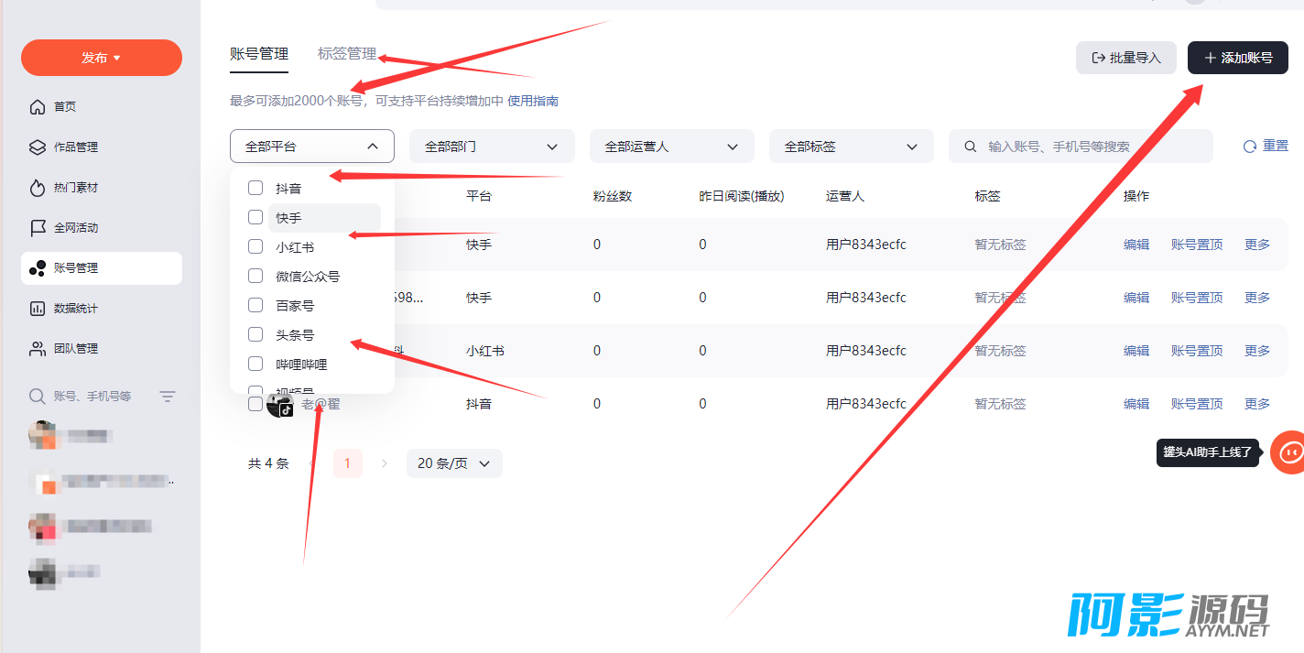Open 作品管理 via its layers icon
The height and width of the screenshot is (653, 1304).
38,147
